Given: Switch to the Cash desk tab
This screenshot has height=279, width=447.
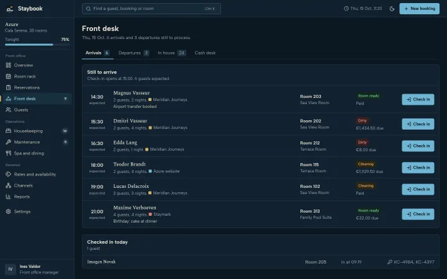Looking at the screenshot, I should 205,53.
